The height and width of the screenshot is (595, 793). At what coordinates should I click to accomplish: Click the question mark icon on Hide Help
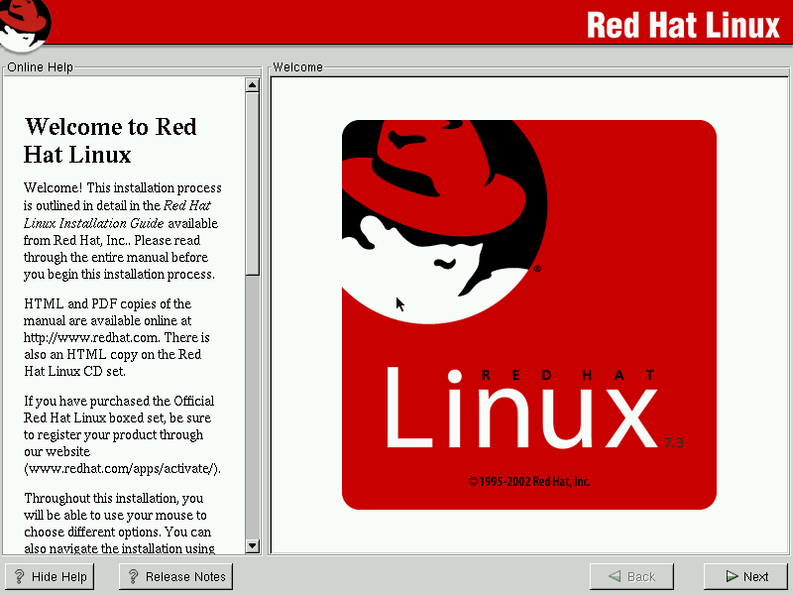point(18,577)
